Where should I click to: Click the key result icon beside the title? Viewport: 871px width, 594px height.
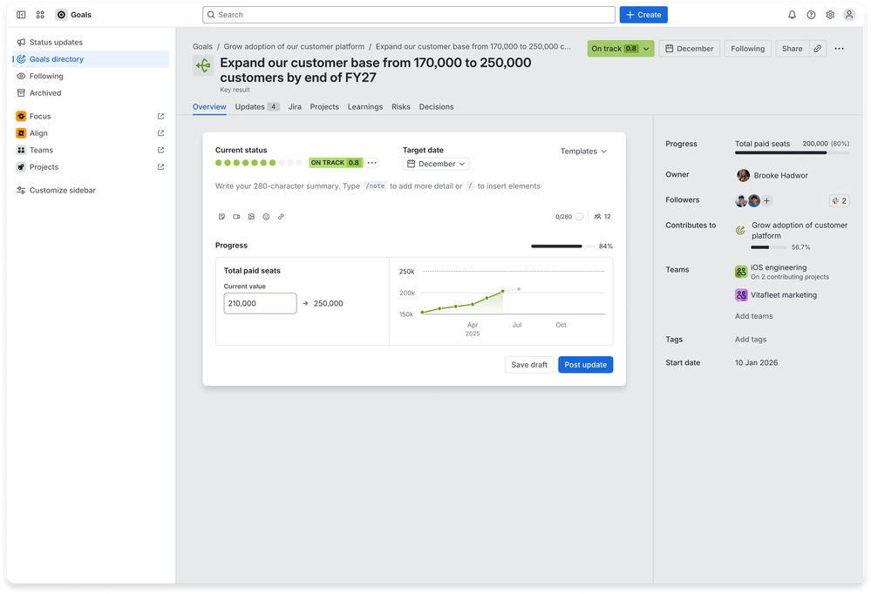point(203,65)
